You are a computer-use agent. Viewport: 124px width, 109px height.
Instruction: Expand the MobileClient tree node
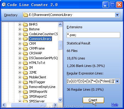point(20,77)
